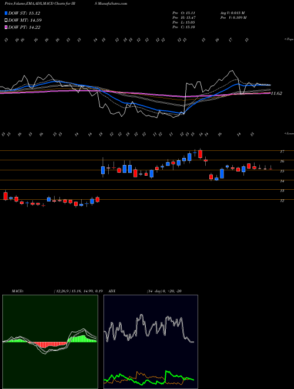Click the first red candlestick at far left
Image resolution: width=294 pixels, height=389 pixels.
coord(5,196)
